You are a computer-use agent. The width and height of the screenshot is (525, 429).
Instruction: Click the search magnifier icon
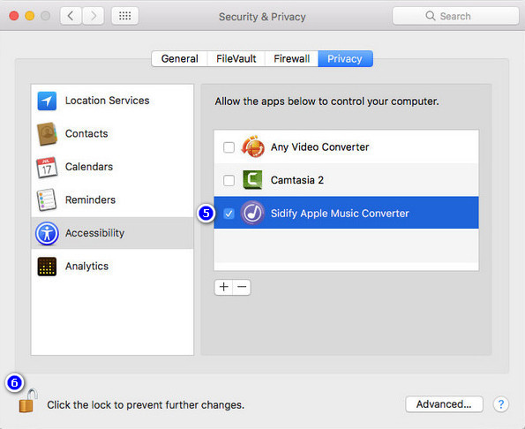click(x=431, y=16)
